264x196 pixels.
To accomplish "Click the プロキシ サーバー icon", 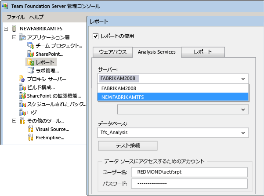I will tap(22, 79).
